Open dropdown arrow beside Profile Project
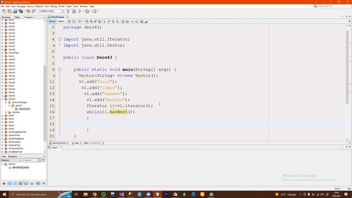This screenshot has width=352, height=198. tap(98, 11)
